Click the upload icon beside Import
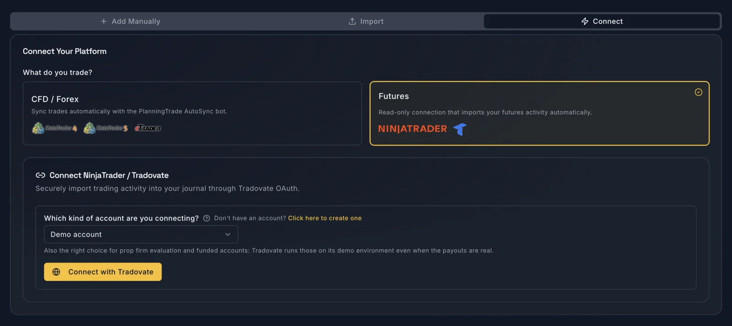Screen dimensions: 732x326 352,21
